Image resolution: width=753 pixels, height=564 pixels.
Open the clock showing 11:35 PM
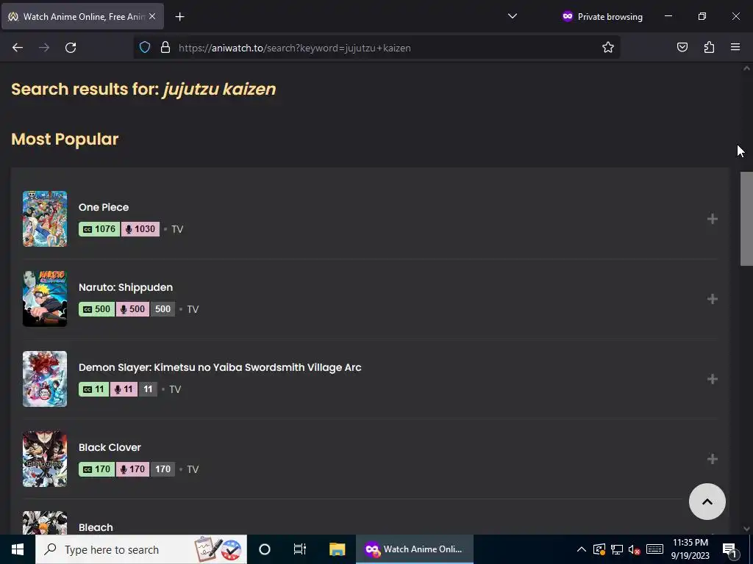690,549
